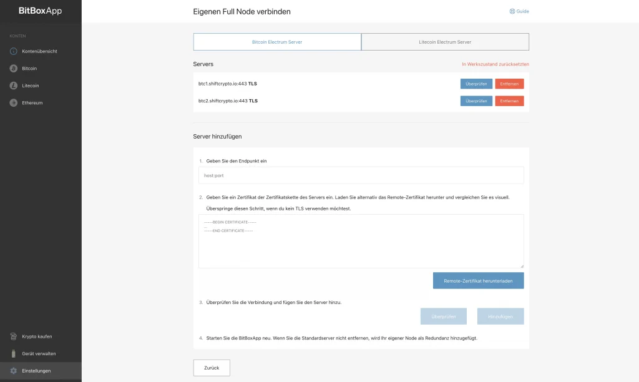This screenshot has width=639, height=382.
Task: Click the Gerät verwalten device icon
Action: [x=13, y=353]
